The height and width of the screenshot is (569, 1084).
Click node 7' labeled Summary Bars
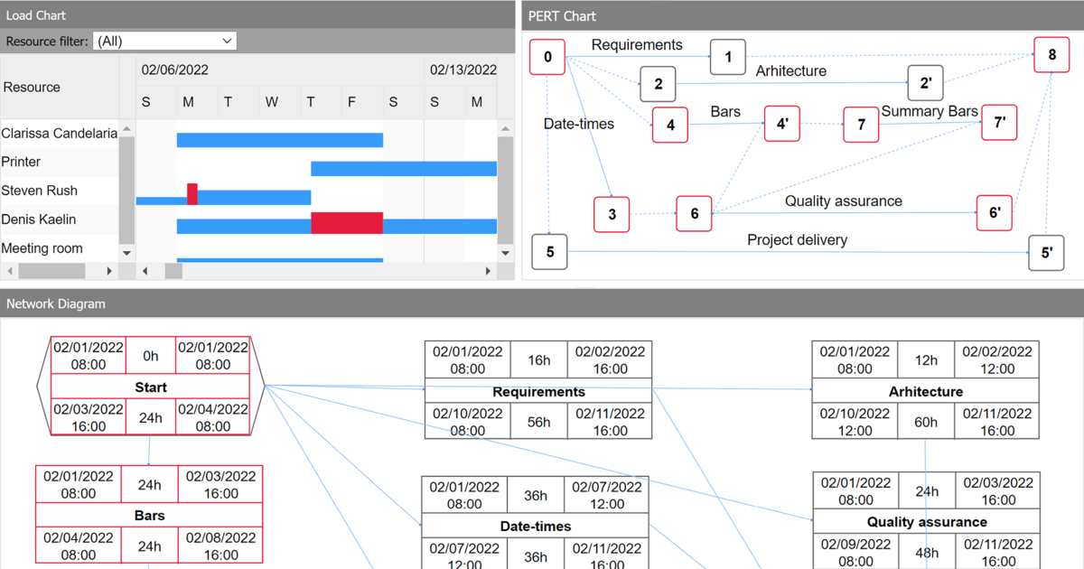click(x=999, y=122)
